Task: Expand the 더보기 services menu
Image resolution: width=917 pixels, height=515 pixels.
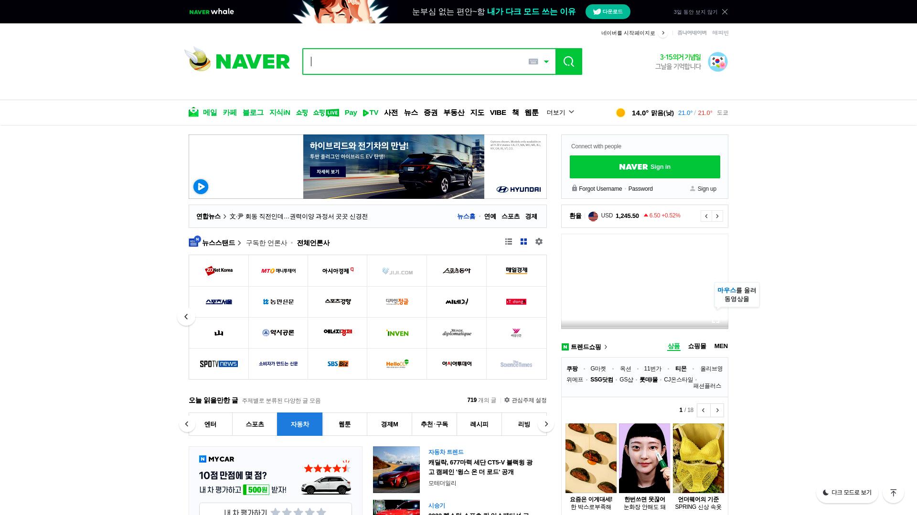Action: (x=560, y=113)
